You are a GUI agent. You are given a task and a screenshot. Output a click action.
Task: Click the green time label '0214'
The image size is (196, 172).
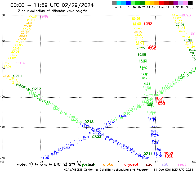point(148,154)
